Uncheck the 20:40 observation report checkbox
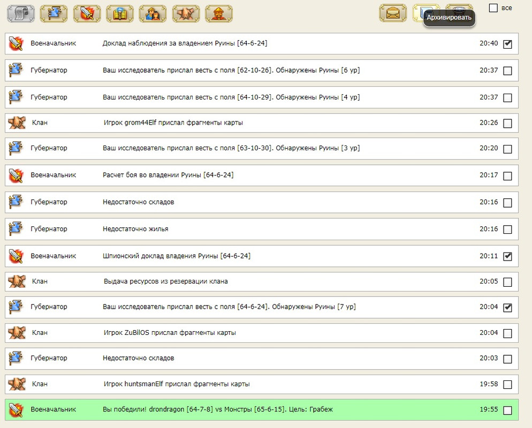Image resolution: width=532 pixels, height=428 pixels. (x=507, y=44)
